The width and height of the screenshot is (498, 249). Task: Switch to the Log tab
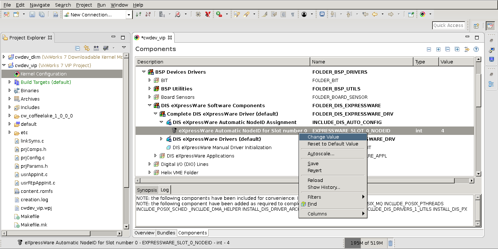click(x=165, y=190)
